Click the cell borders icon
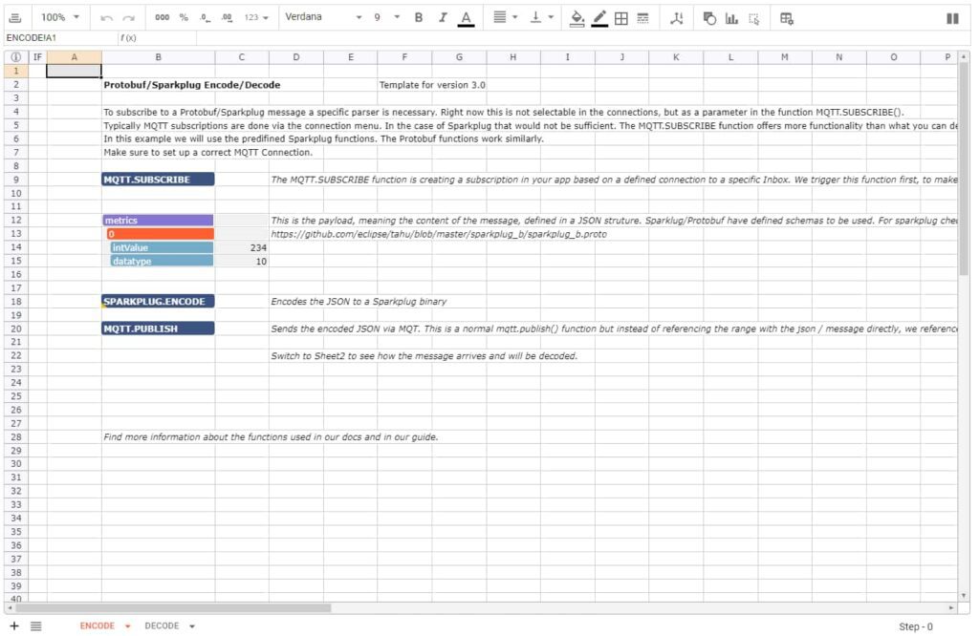 pos(621,17)
